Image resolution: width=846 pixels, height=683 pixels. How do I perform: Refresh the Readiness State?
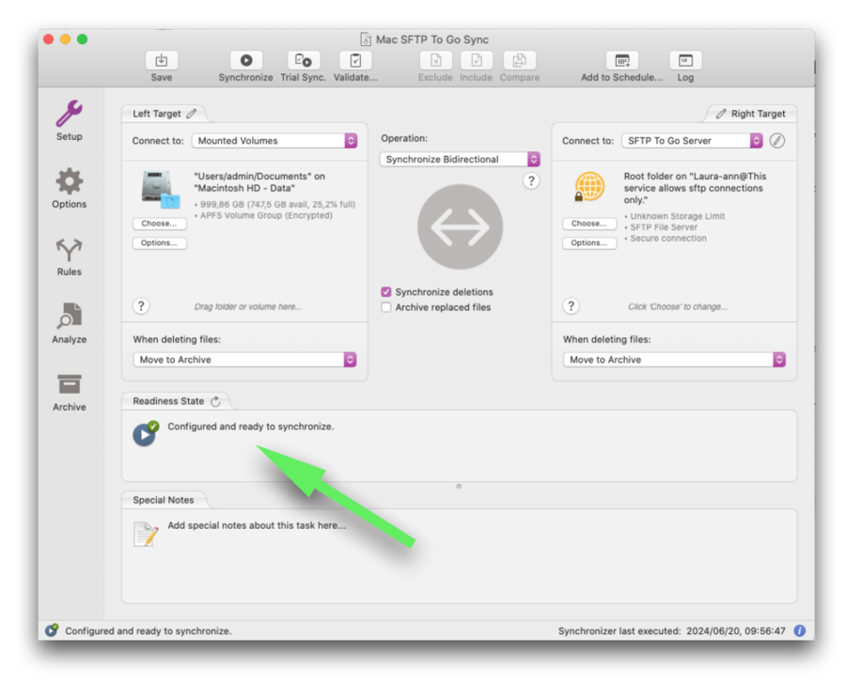tap(216, 401)
